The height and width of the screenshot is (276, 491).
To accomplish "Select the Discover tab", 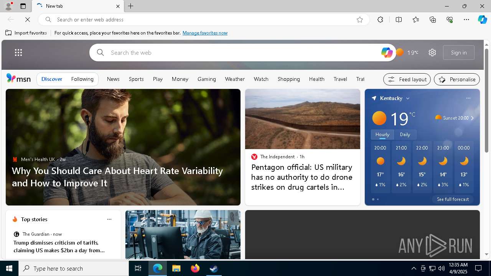I will coord(52,79).
